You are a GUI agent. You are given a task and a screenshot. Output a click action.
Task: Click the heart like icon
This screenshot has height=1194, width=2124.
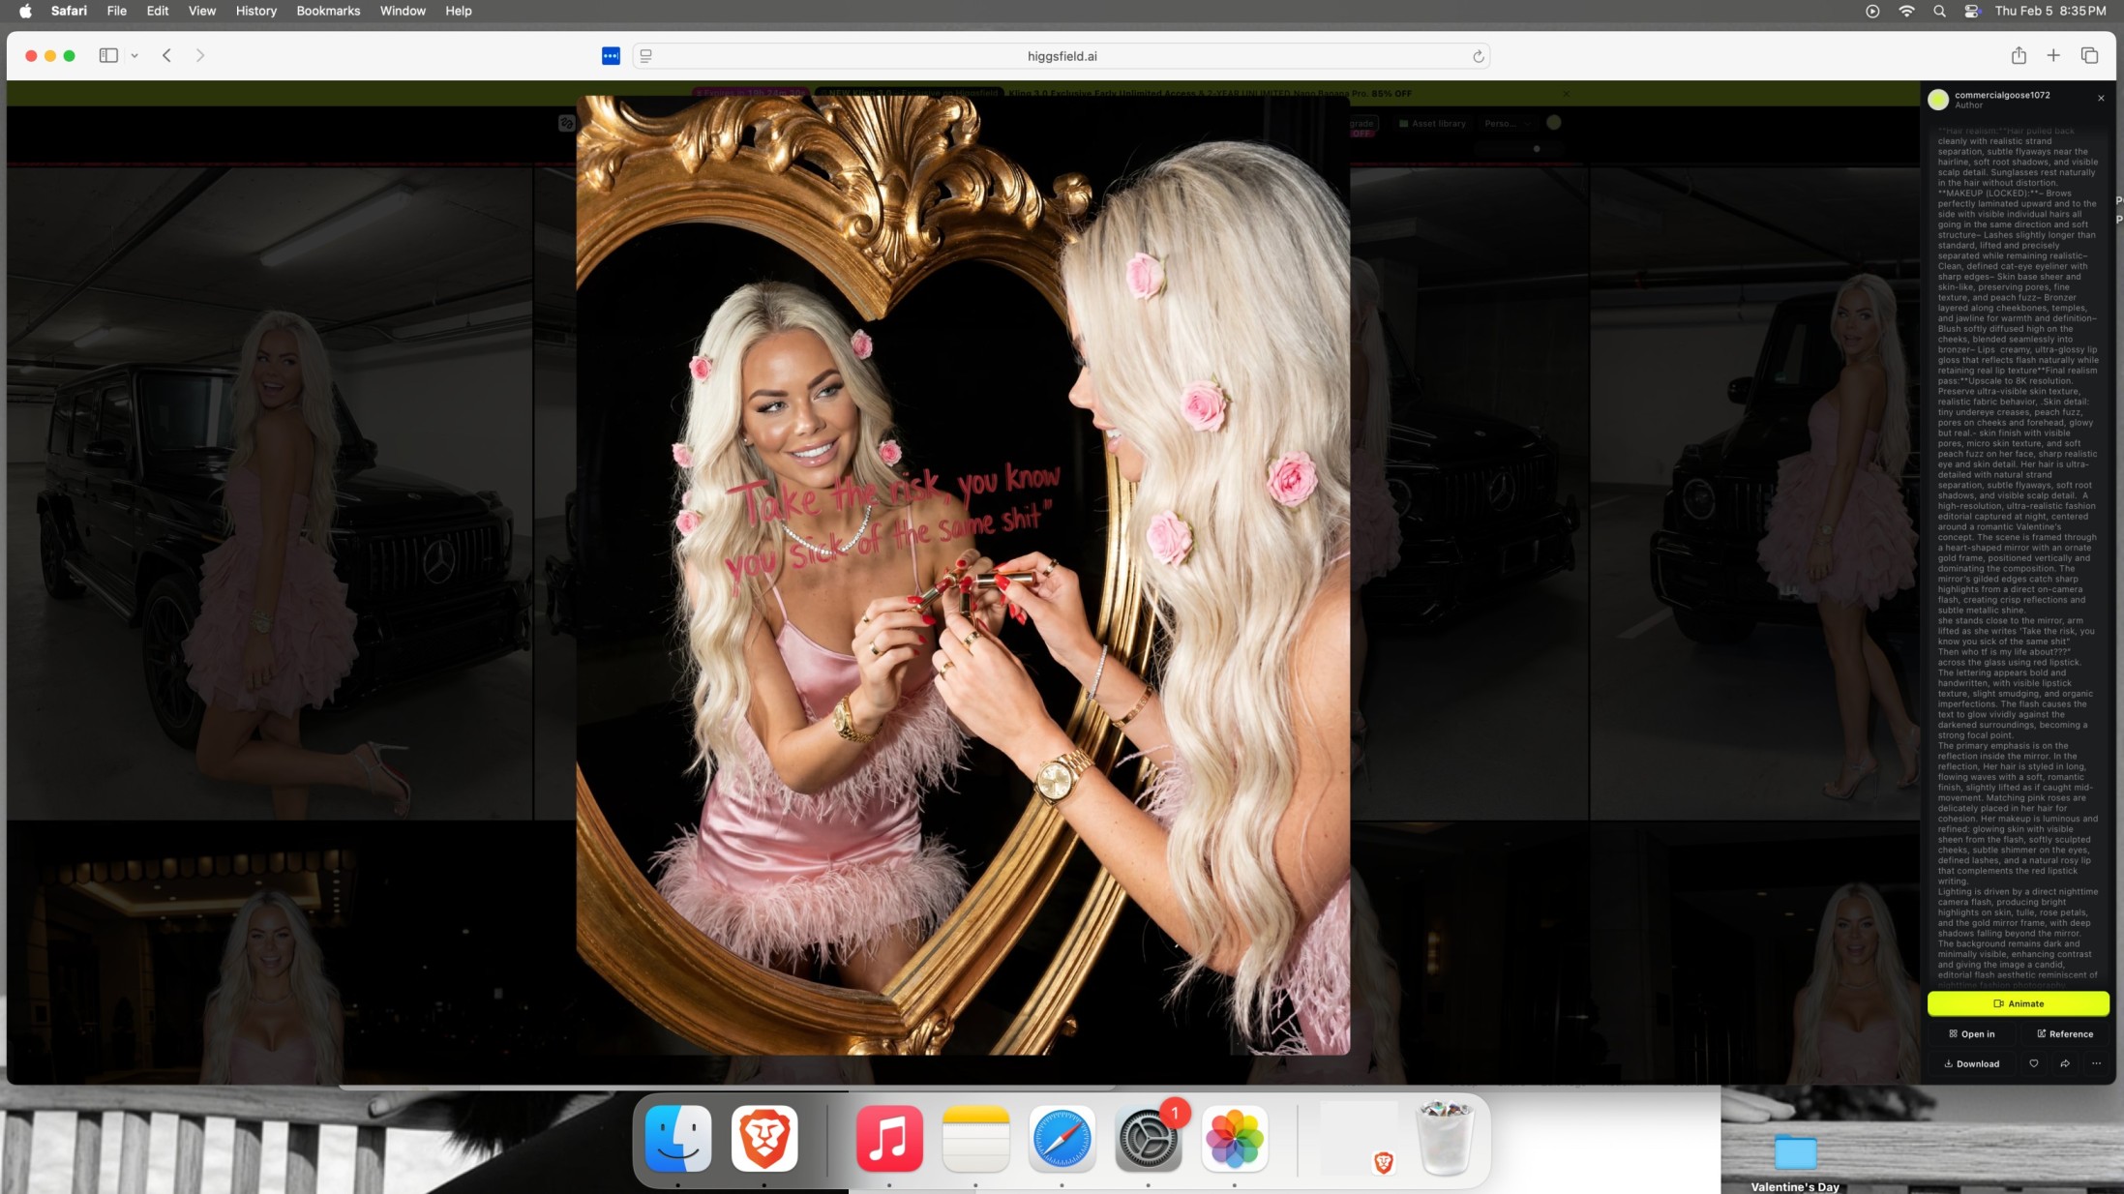2033,1063
